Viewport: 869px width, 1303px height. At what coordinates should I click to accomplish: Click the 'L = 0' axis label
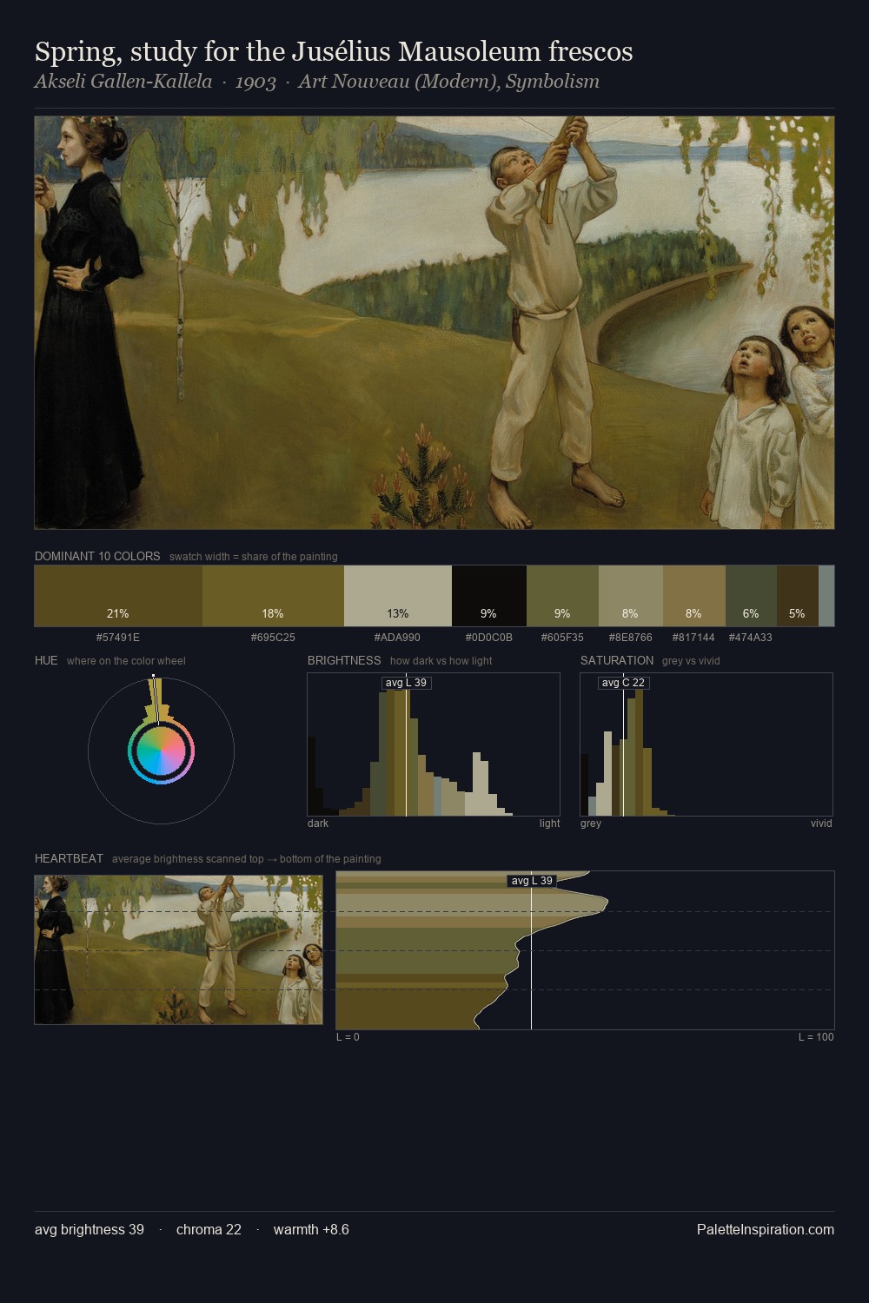click(348, 1037)
